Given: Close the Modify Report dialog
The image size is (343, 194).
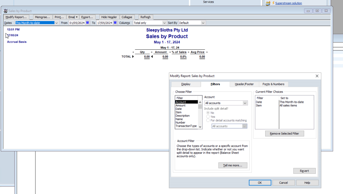Looking at the screenshot, I should (317, 76).
